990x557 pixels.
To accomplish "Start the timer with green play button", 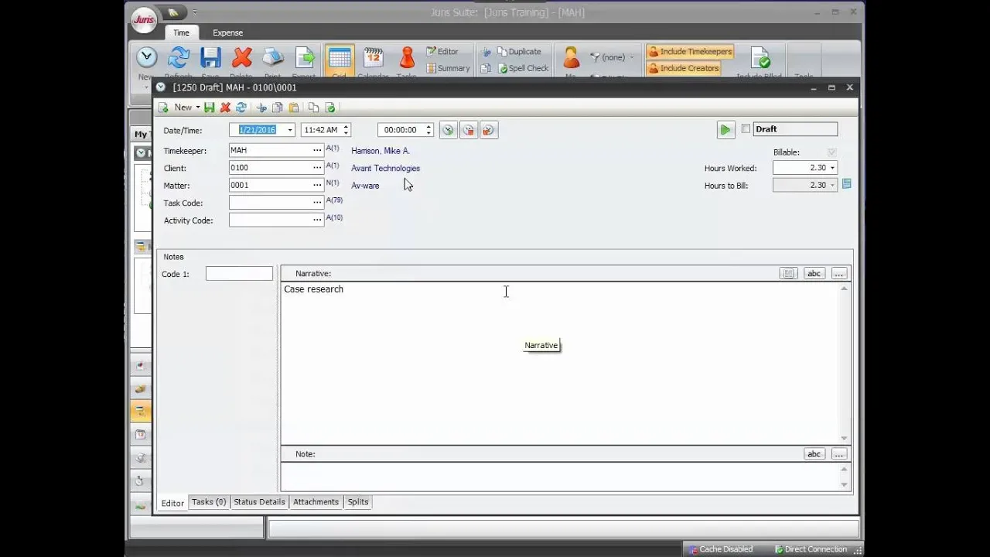I will point(725,130).
